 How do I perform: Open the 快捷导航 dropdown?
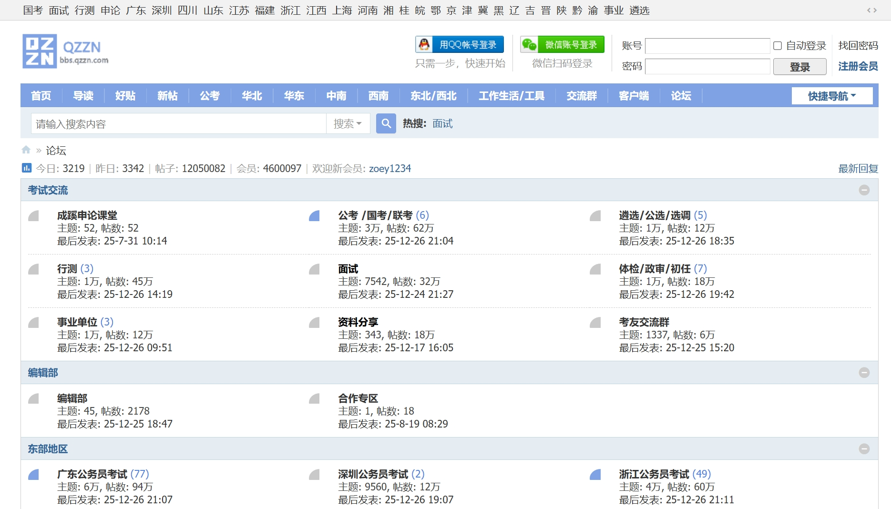(832, 96)
